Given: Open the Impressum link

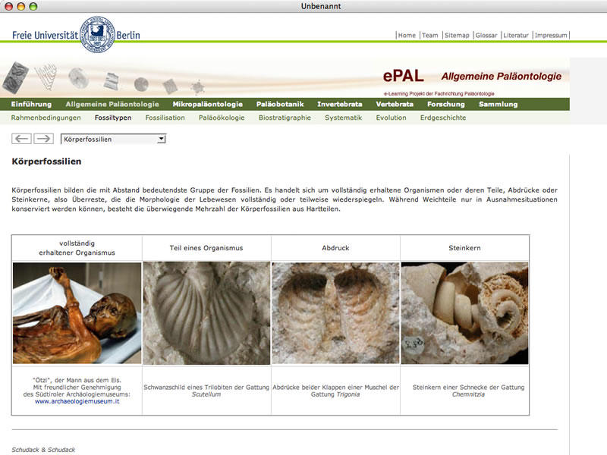Looking at the screenshot, I should pos(551,35).
